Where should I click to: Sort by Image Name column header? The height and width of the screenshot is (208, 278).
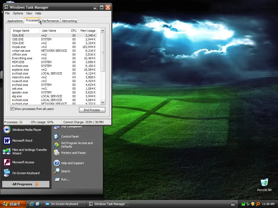[x=25, y=31]
